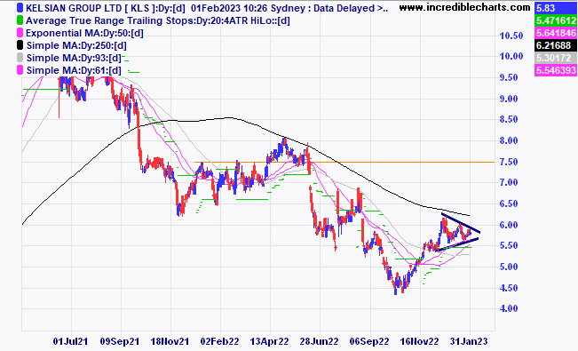Click the 18Nov21 date axis label

170,342
